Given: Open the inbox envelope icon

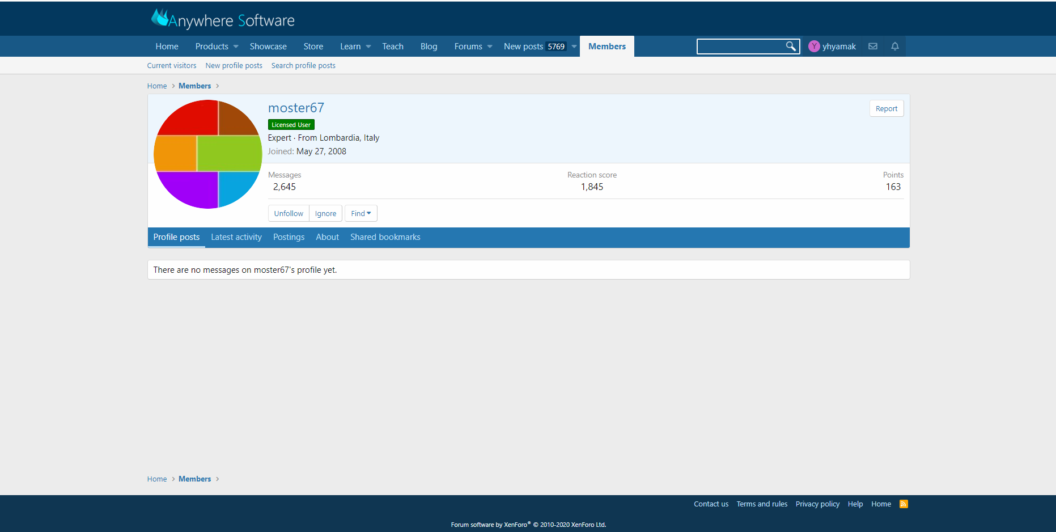Looking at the screenshot, I should tap(873, 47).
